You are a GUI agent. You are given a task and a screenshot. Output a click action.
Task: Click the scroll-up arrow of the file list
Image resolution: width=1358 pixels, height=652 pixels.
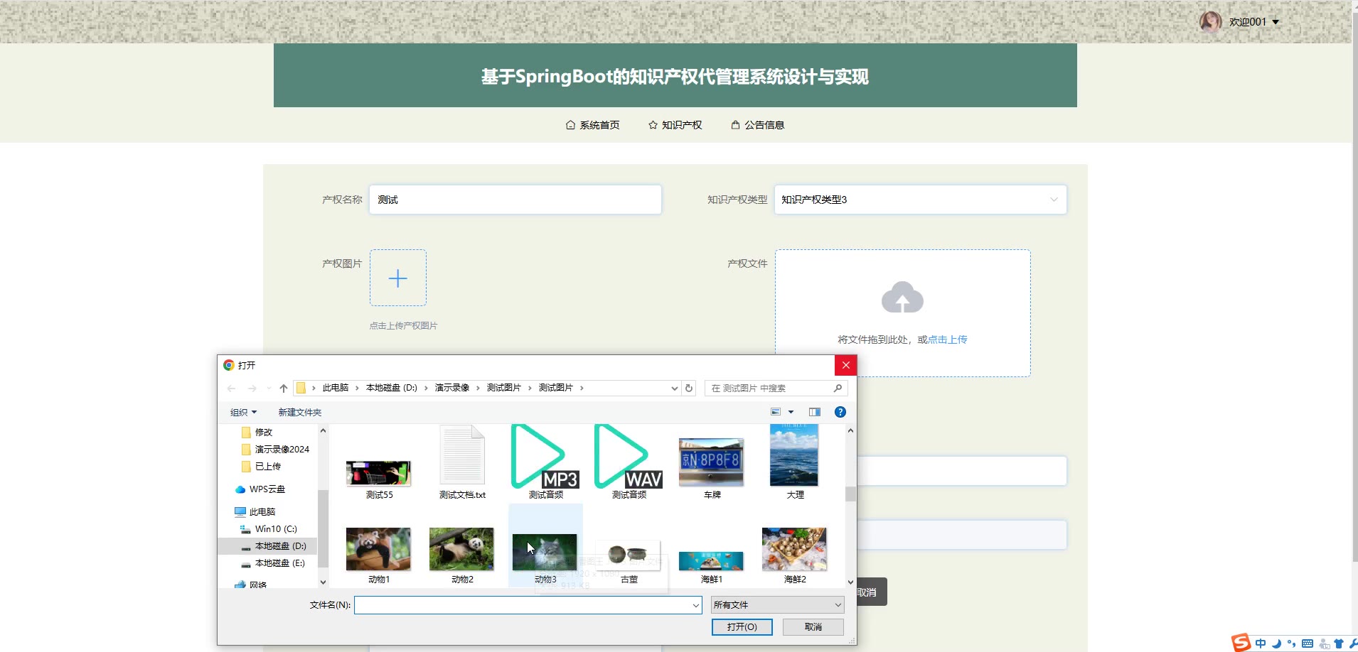tap(850, 430)
